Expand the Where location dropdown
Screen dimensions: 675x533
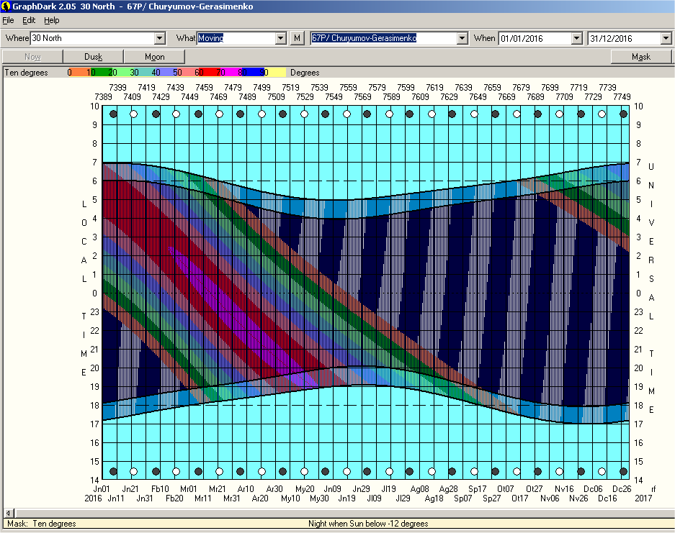point(160,38)
